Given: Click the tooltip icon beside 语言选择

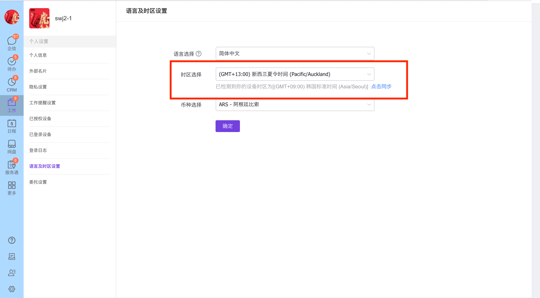Looking at the screenshot, I should [199, 53].
